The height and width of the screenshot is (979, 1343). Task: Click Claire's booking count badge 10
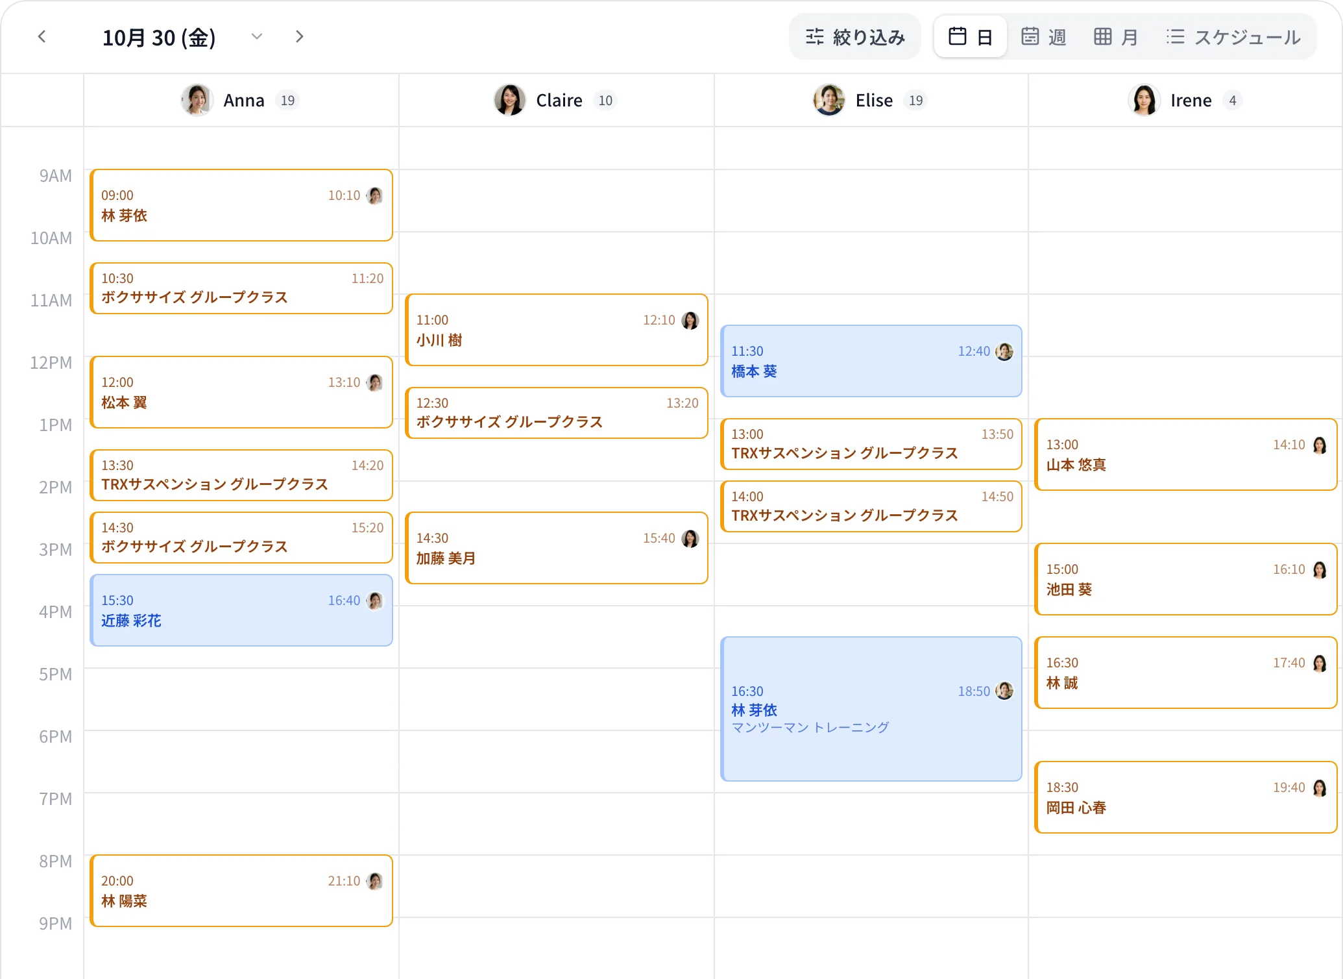(605, 101)
